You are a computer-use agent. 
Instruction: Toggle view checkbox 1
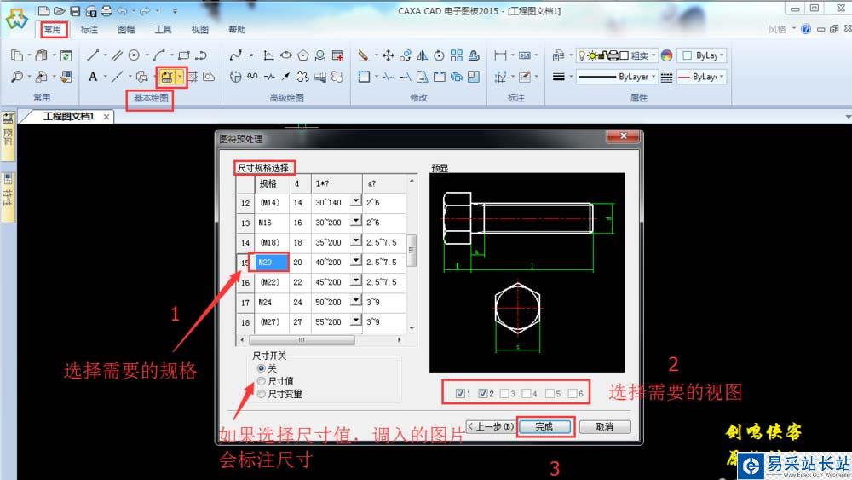461,393
